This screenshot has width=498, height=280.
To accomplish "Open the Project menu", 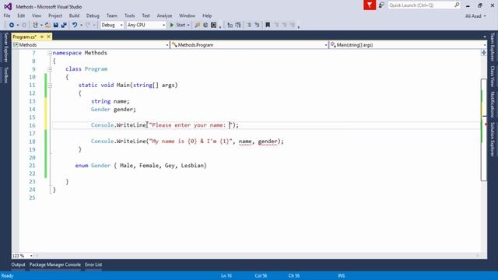I will [x=55, y=16].
